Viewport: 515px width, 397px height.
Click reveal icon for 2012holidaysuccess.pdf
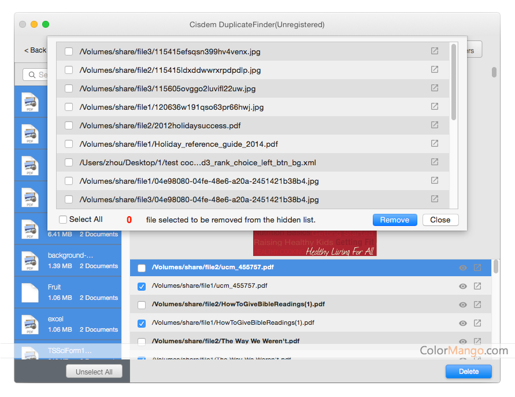tap(435, 125)
